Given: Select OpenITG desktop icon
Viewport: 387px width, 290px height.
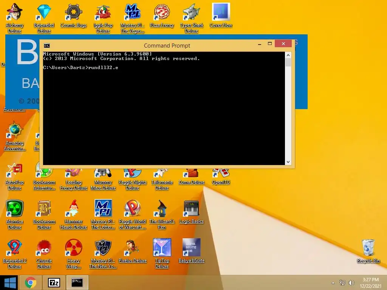Looking at the screenshot, I should pos(221,177).
